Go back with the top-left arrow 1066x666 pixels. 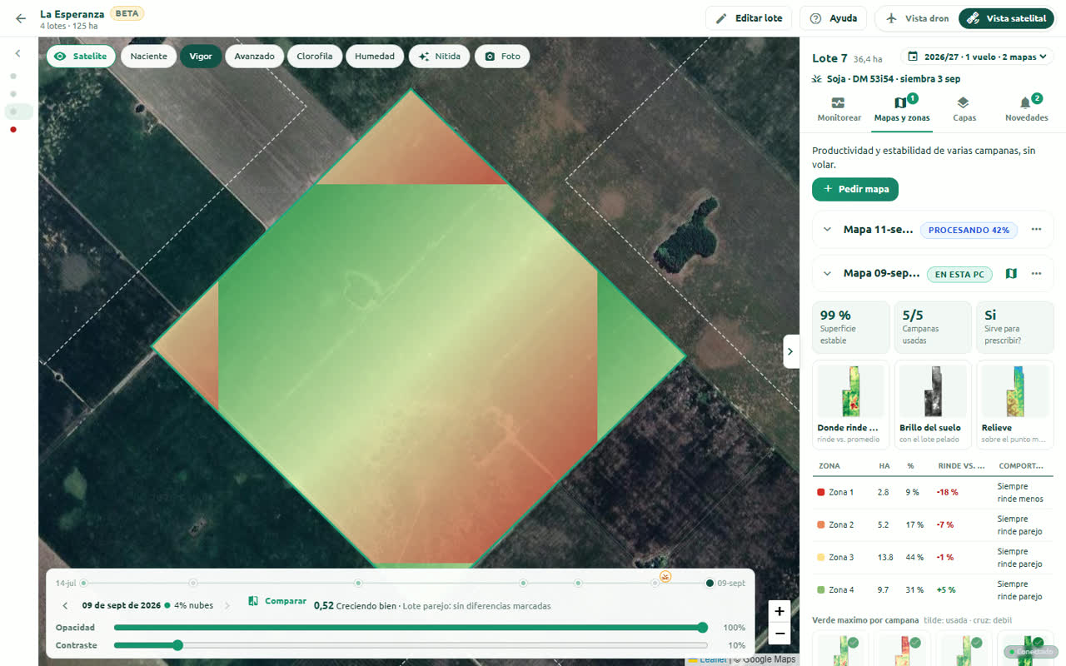[x=21, y=18]
